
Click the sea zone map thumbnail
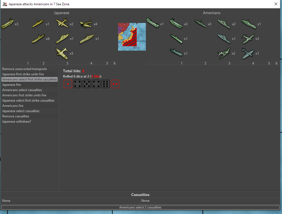(x=132, y=37)
